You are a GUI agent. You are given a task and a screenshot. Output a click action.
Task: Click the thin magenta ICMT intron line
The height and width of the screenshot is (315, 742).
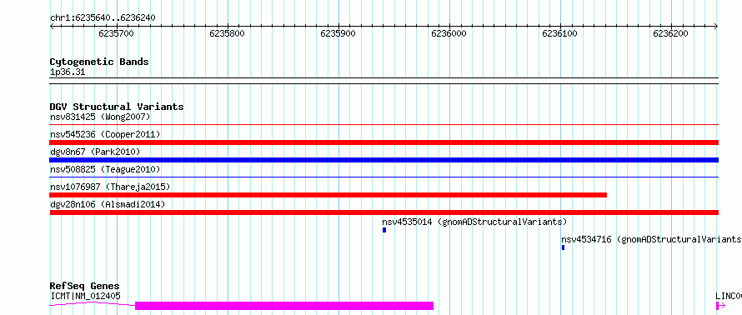93,303
